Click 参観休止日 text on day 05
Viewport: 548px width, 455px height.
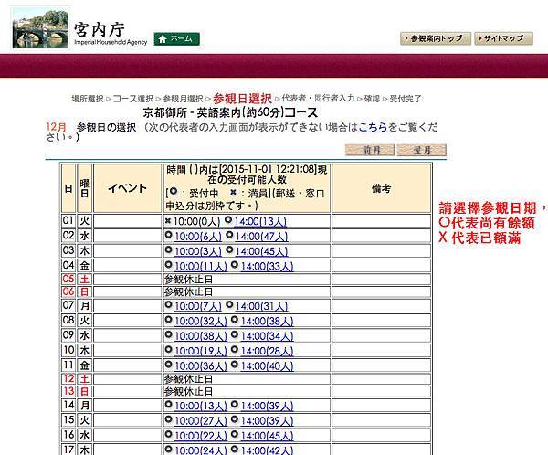pyautogui.click(x=188, y=280)
